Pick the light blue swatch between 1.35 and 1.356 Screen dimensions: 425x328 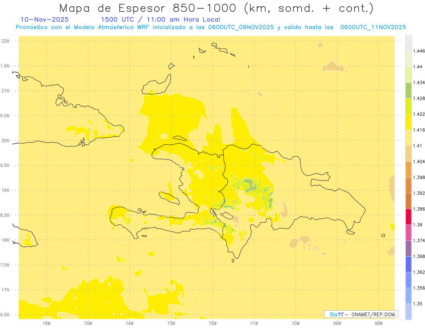pyautogui.click(x=408, y=296)
